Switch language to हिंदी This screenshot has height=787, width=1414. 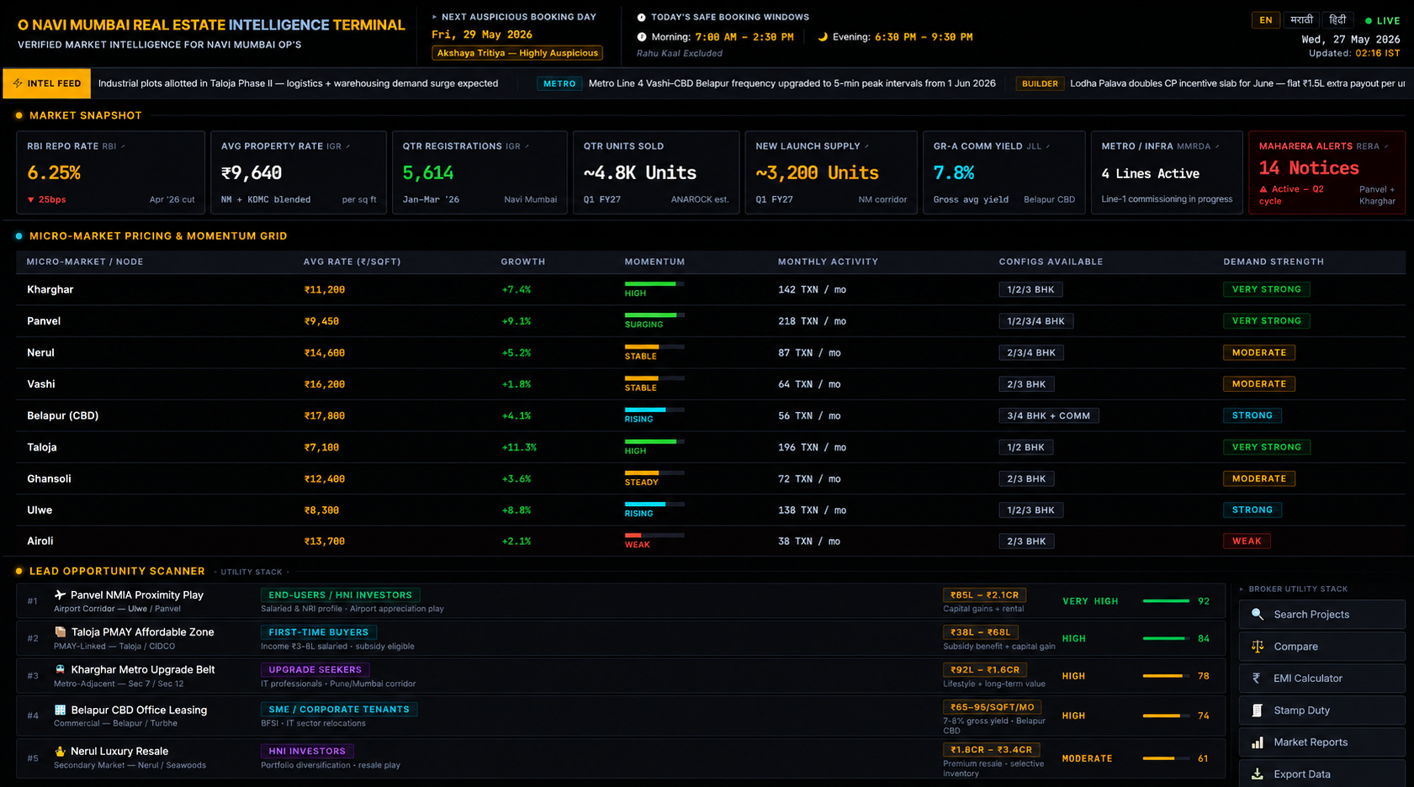tap(1337, 20)
